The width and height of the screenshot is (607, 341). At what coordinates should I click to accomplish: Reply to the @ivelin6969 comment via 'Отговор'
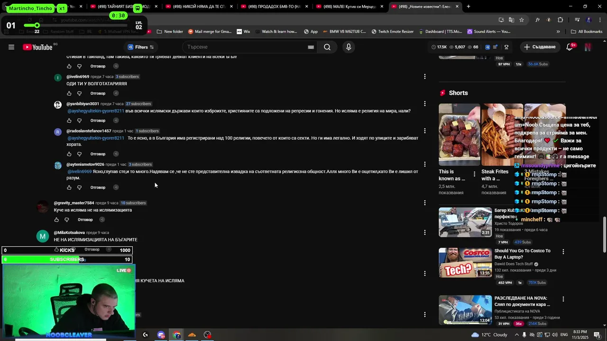[98, 93]
